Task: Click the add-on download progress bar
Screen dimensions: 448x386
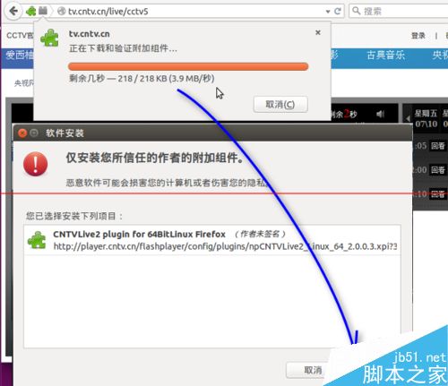Action: (188, 66)
